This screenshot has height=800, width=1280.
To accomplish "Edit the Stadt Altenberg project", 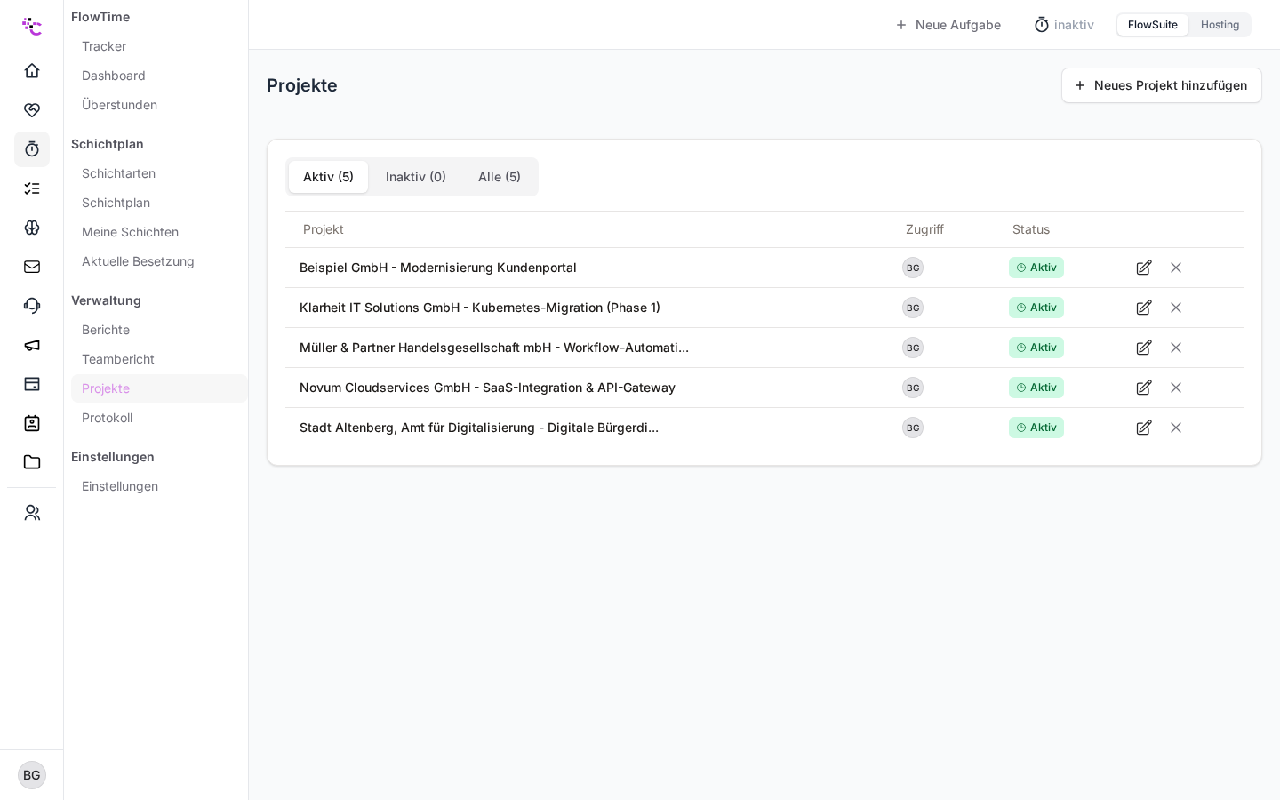I will [1144, 428].
